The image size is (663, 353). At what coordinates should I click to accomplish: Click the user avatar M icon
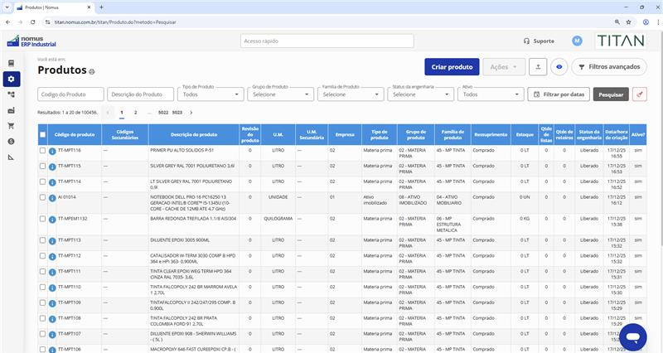[x=577, y=41]
